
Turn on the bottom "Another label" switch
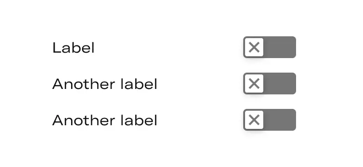270,120
